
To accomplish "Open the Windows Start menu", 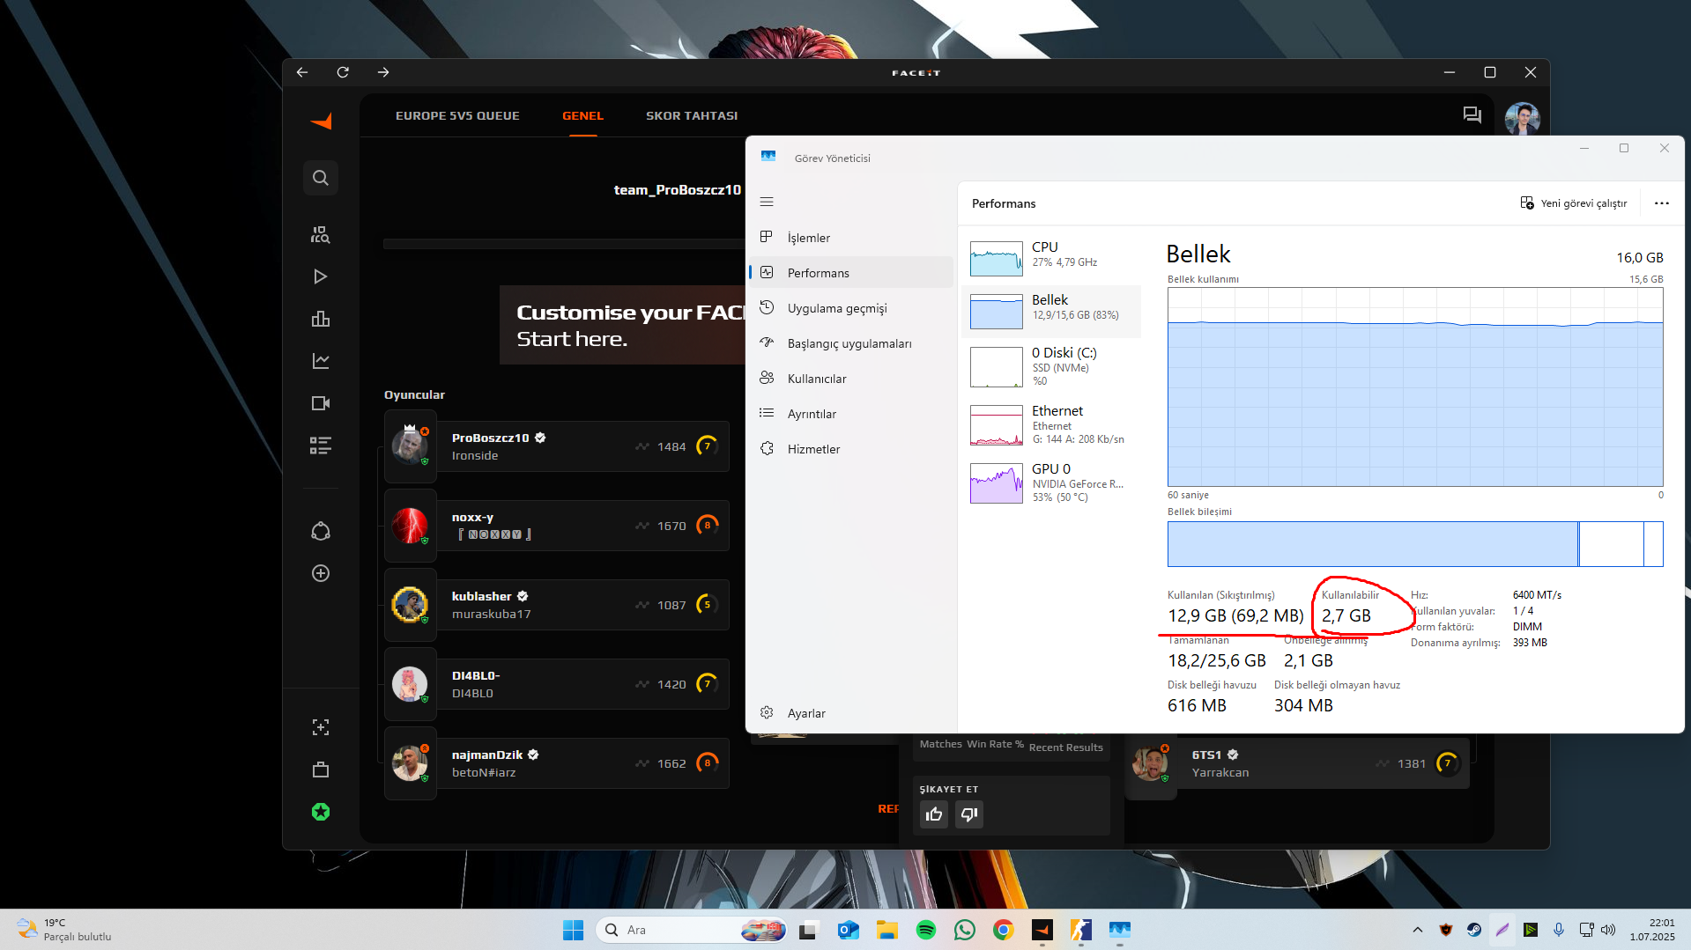I will 573,930.
